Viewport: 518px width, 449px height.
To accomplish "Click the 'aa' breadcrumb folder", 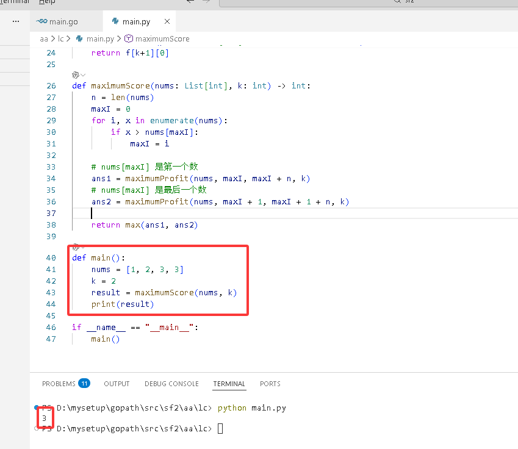I will pos(44,39).
